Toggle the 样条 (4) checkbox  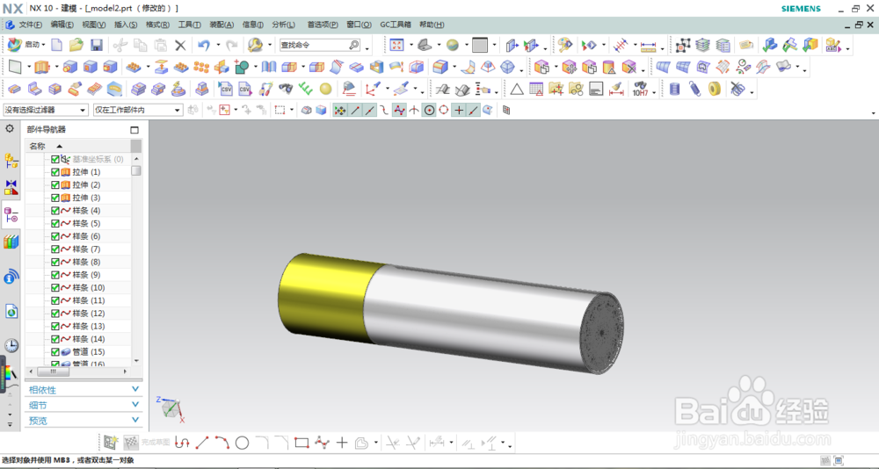point(54,211)
